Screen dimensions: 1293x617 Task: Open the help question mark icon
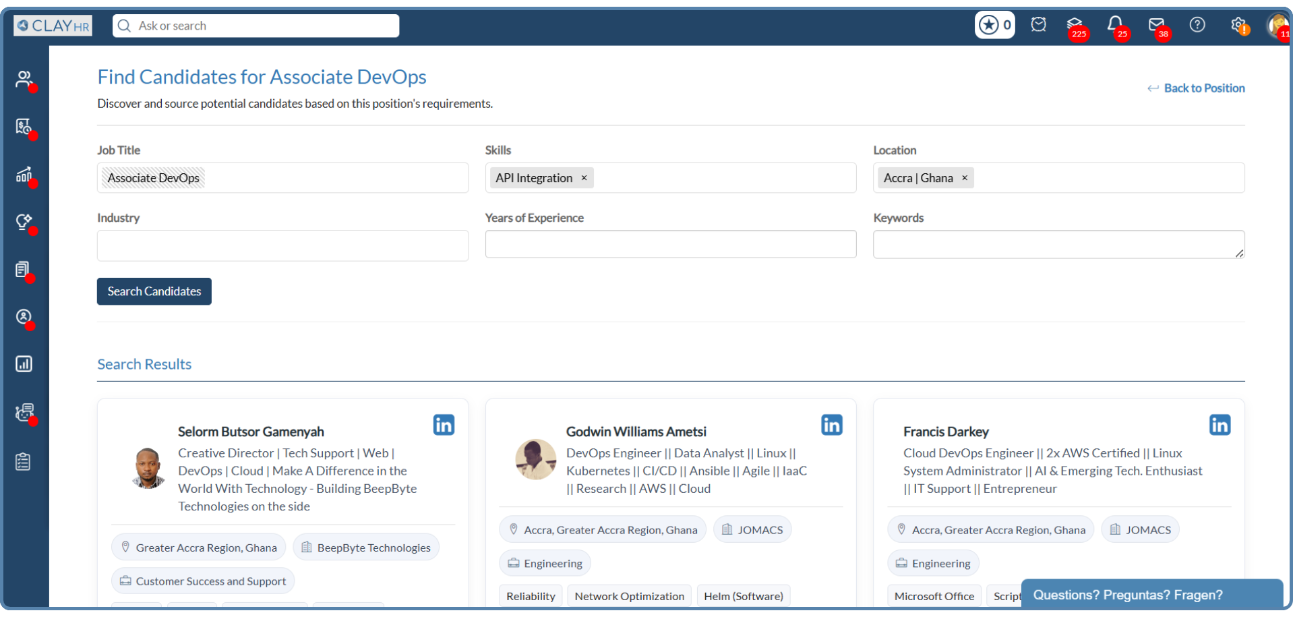1197,25
